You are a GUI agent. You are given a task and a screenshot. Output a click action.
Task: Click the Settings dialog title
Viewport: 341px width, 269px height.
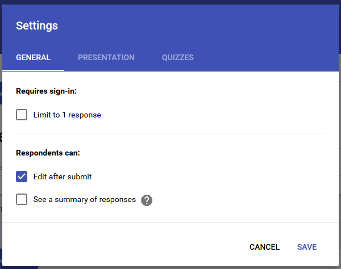[x=37, y=26]
